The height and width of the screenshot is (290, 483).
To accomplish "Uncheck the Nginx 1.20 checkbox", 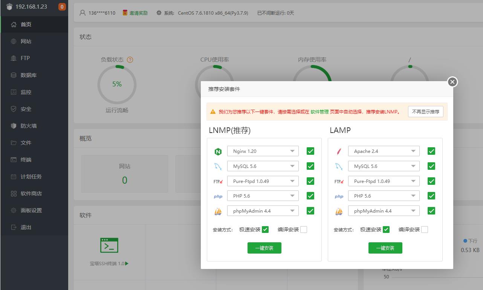I will click(310, 151).
